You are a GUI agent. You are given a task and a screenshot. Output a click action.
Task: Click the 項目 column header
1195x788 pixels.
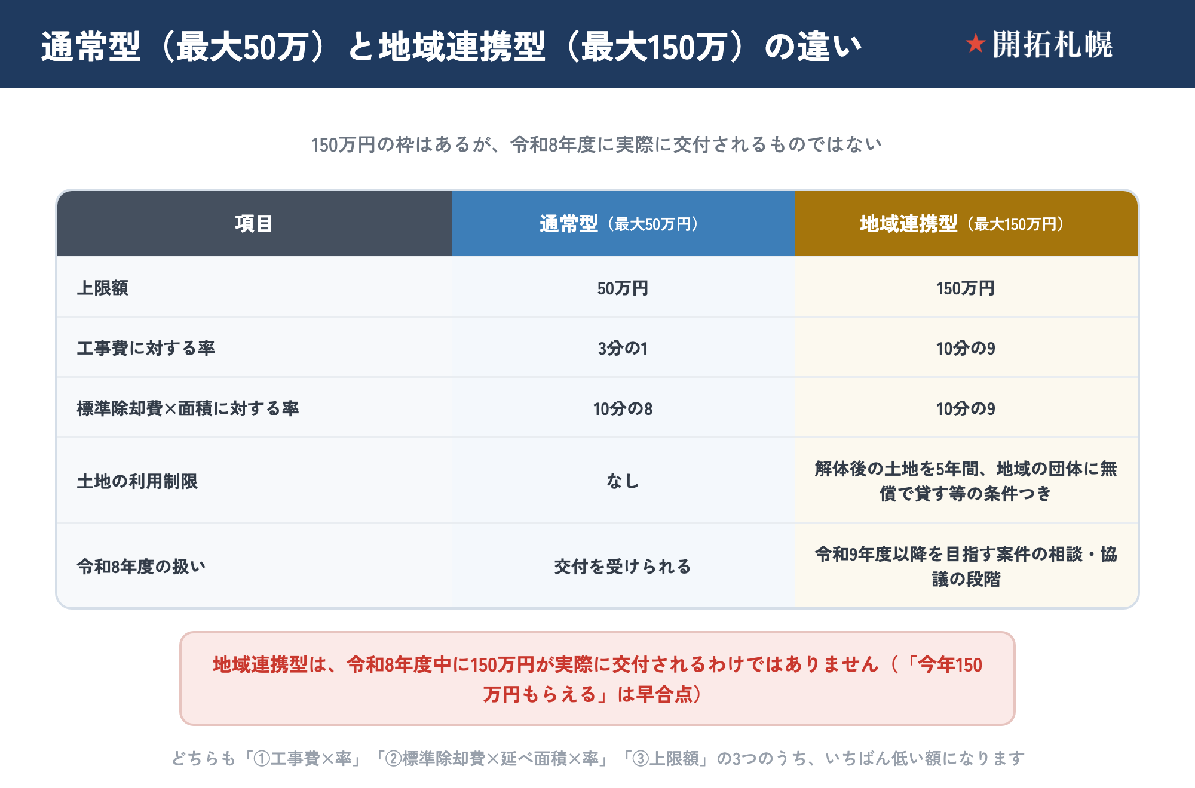pos(254,223)
